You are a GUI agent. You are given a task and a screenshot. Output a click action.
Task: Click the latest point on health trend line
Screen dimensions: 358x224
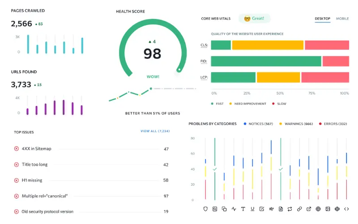pos(151,88)
